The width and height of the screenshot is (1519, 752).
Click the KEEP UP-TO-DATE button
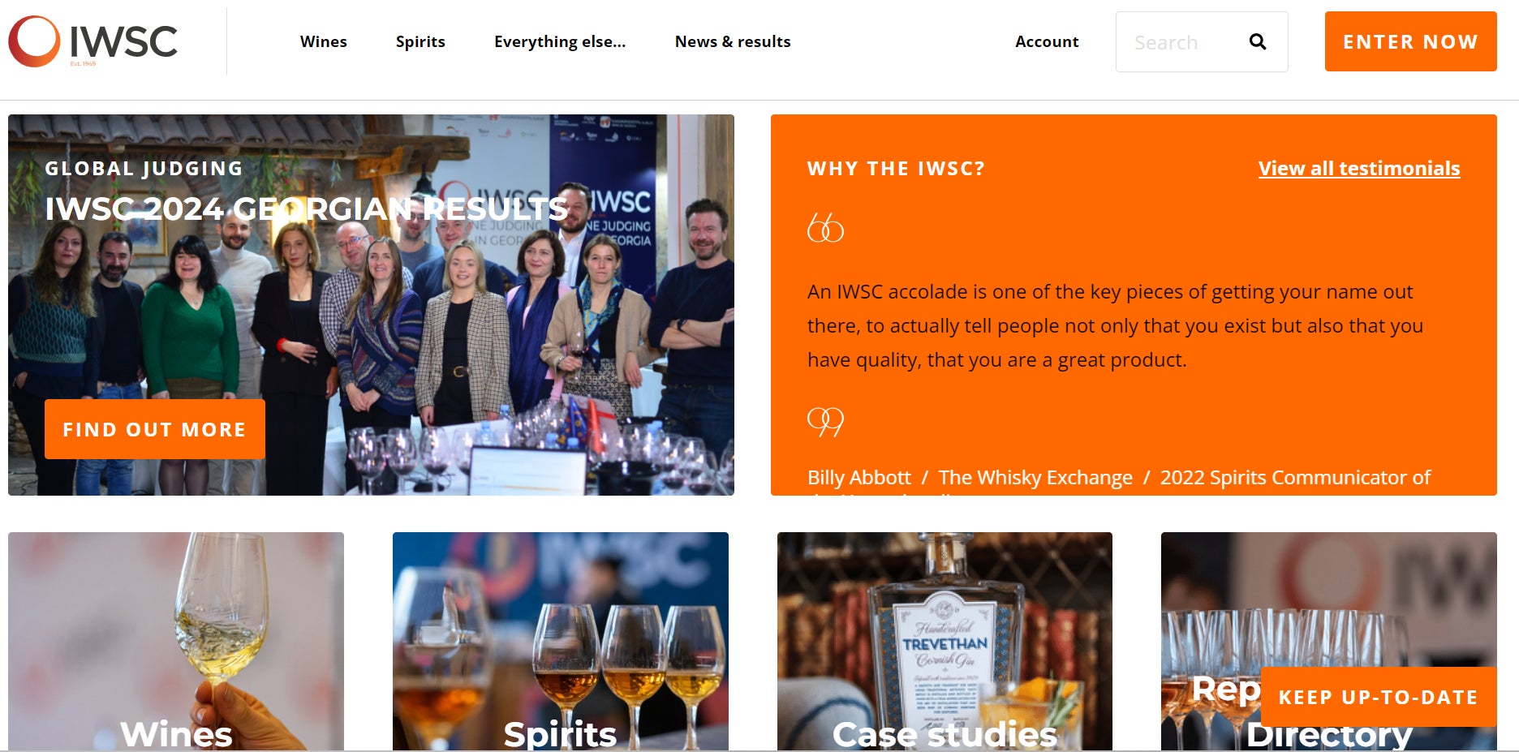coord(1378,697)
